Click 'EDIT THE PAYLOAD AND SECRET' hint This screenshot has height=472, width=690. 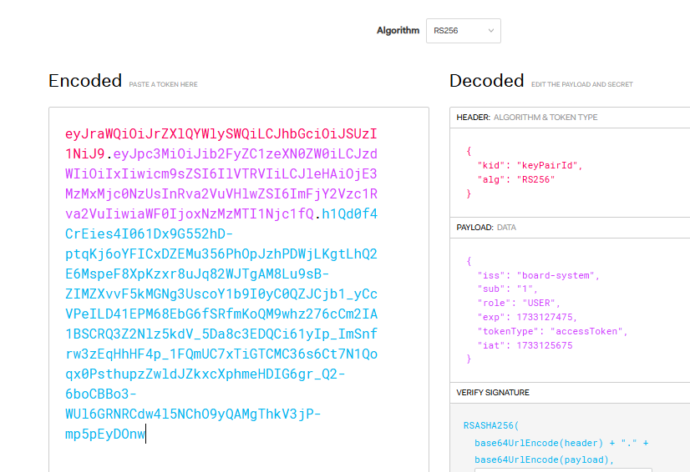(581, 84)
